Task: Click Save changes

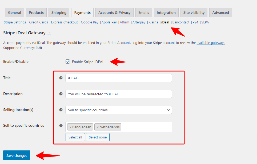Action: pos(17,155)
